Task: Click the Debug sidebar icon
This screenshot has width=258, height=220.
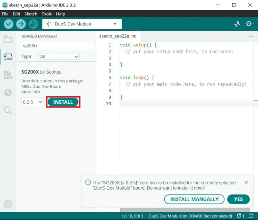Action: click(8, 92)
